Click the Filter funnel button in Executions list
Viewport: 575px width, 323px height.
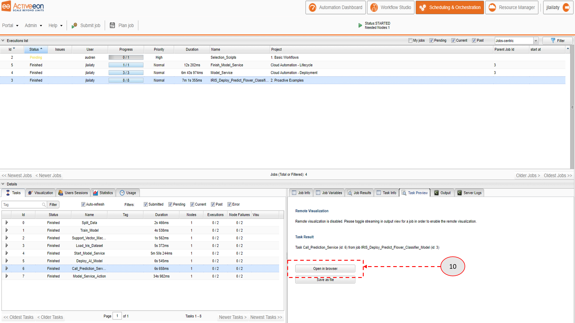(557, 40)
